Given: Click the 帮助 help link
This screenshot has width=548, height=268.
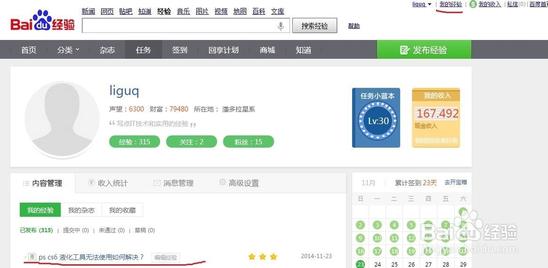Looking at the screenshot, I should click(353, 26).
